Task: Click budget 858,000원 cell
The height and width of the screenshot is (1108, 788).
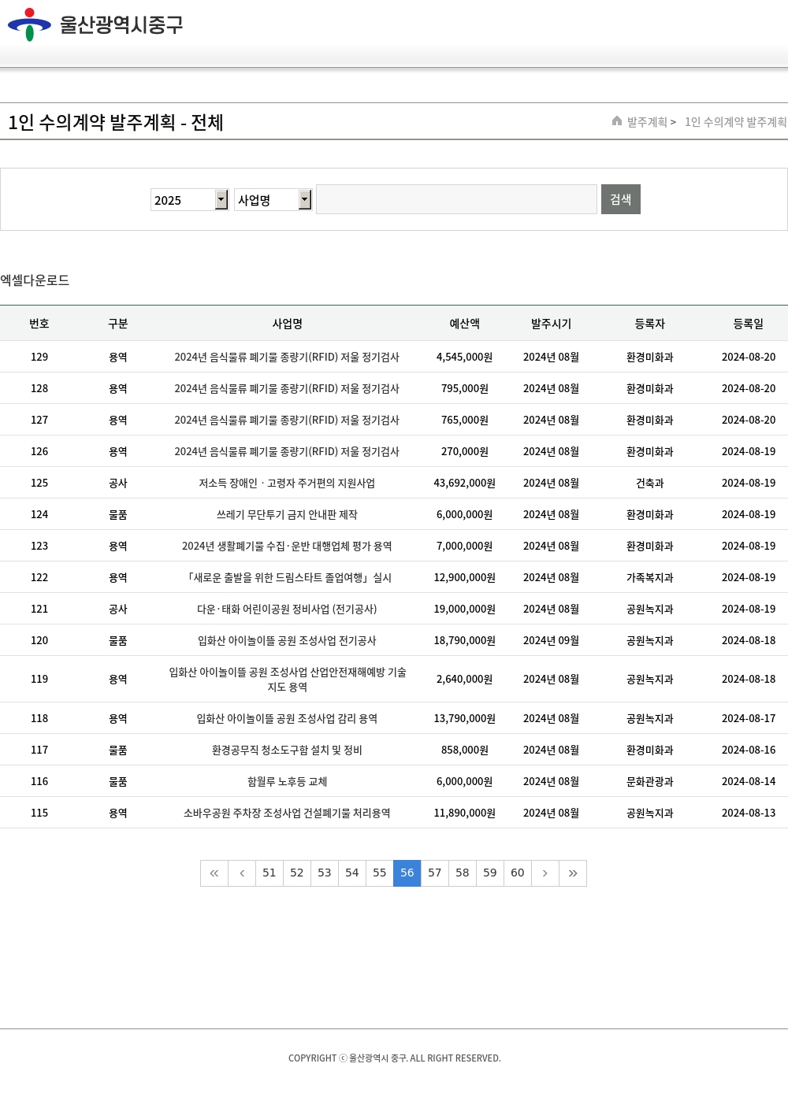Action: coord(465,750)
